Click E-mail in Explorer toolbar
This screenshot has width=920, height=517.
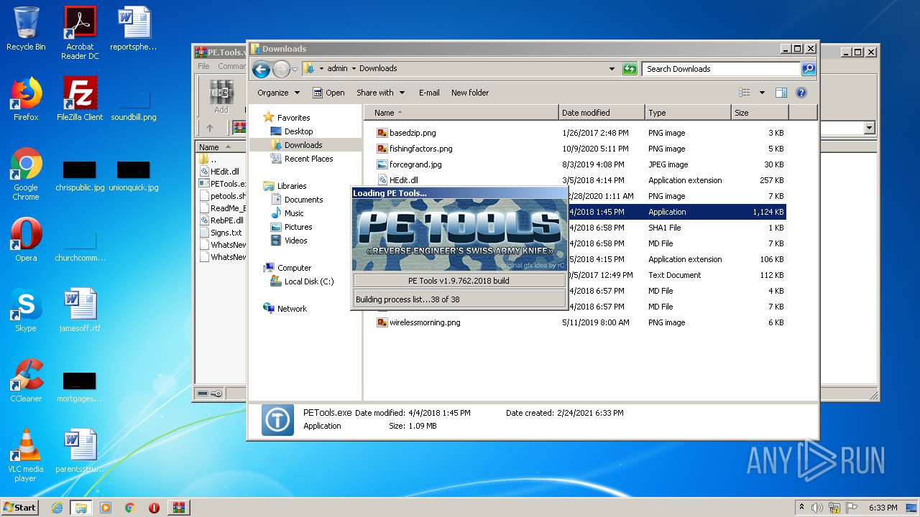[x=429, y=93]
